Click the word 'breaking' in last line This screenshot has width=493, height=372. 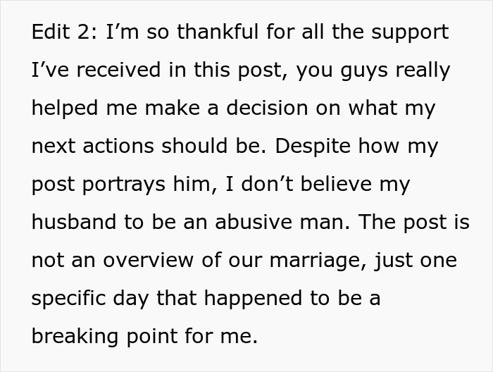click(x=75, y=337)
